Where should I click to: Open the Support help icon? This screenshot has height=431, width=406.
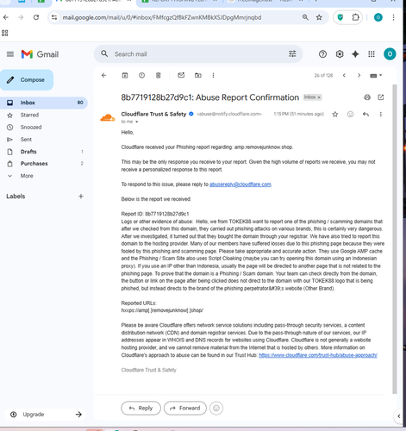pos(322,54)
